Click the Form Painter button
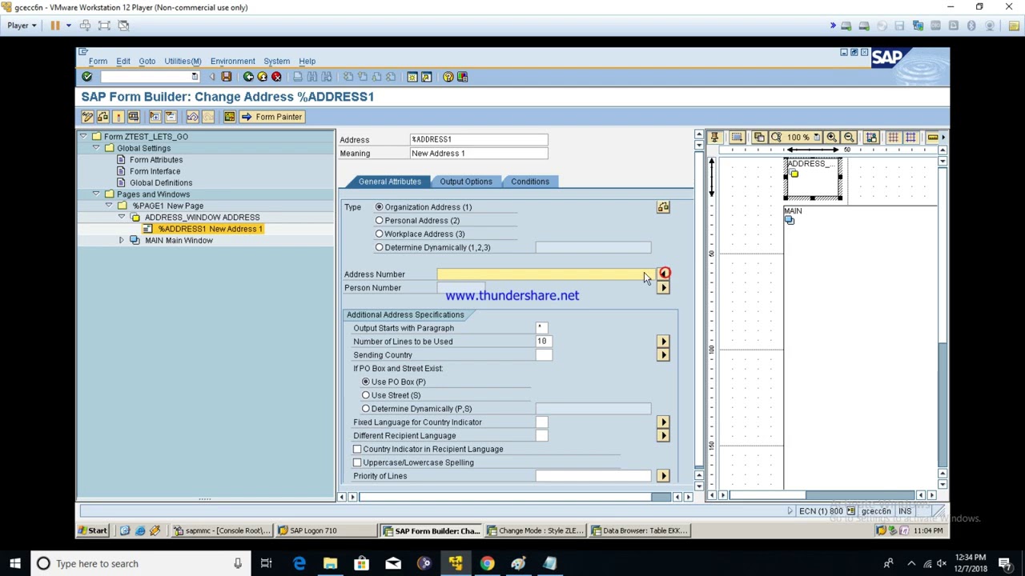 coord(271,117)
